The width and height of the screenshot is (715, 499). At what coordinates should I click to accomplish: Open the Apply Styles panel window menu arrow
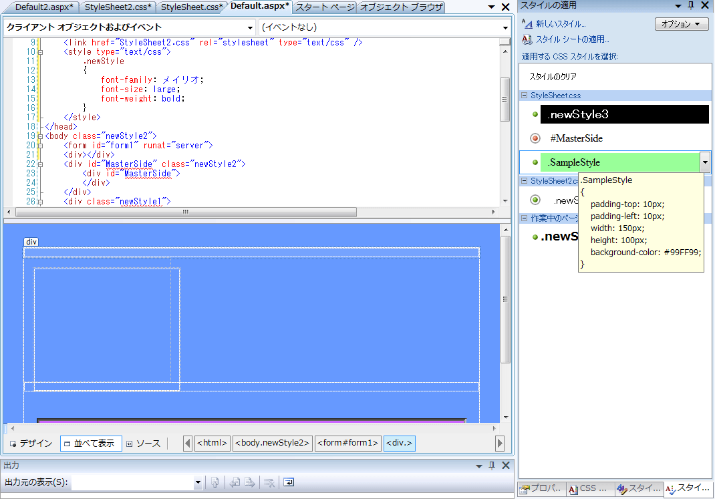click(678, 6)
